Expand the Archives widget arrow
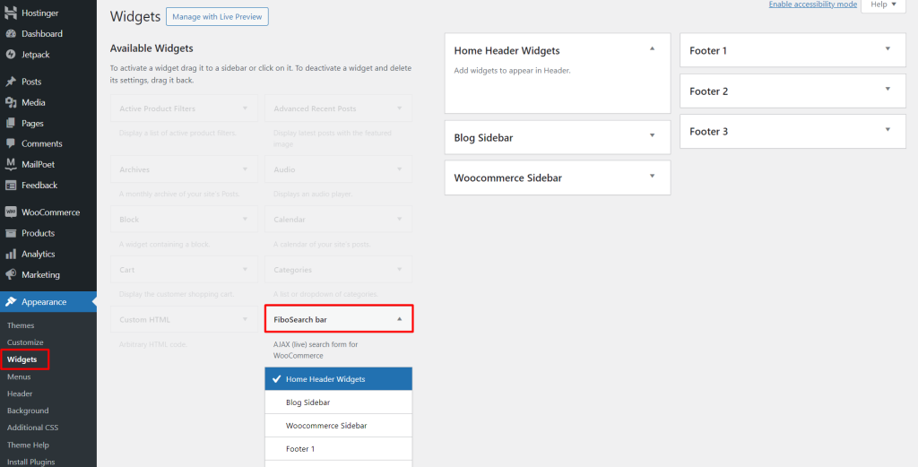918x467 pixels. [246, 169]
